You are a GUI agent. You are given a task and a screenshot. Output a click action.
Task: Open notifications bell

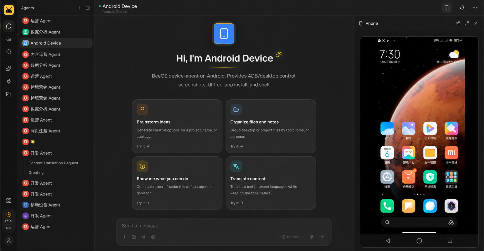click(x=462, y=8)
